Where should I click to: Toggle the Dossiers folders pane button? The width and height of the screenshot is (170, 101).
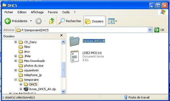[x=94, y=21]
